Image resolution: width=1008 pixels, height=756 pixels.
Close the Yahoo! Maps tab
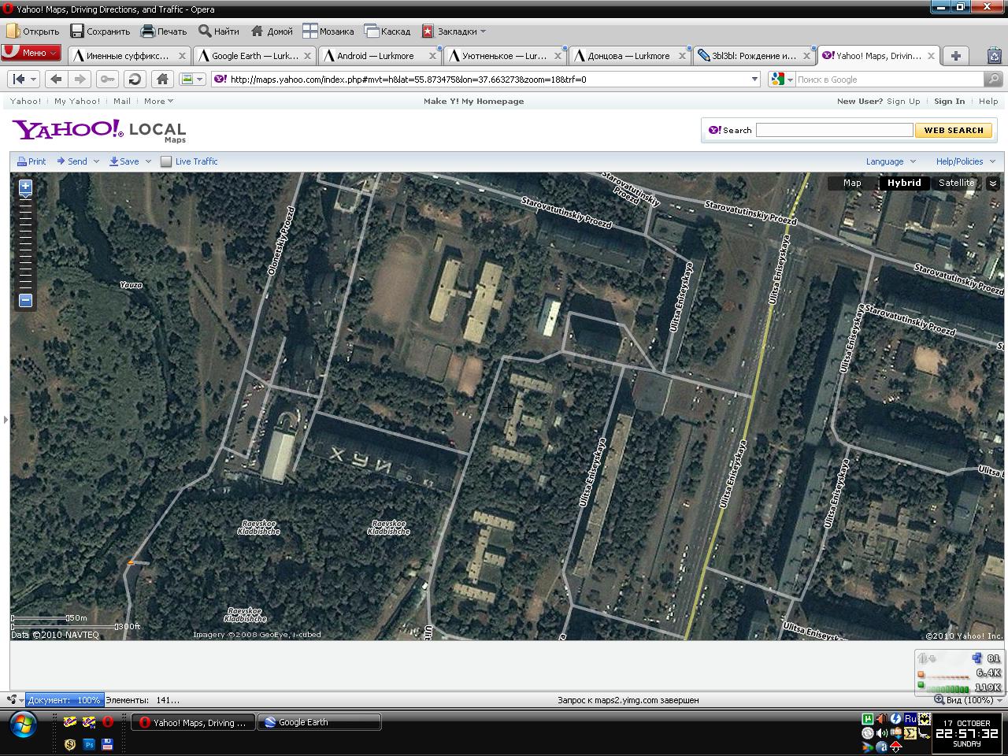click(931, 56)
